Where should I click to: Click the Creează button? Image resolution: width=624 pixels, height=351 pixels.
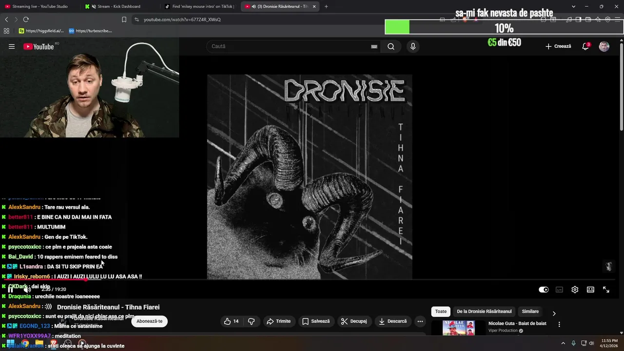[x=558, y=46]
